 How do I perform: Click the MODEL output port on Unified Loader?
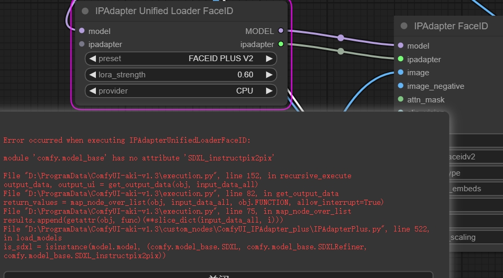(x=281, y=31)
